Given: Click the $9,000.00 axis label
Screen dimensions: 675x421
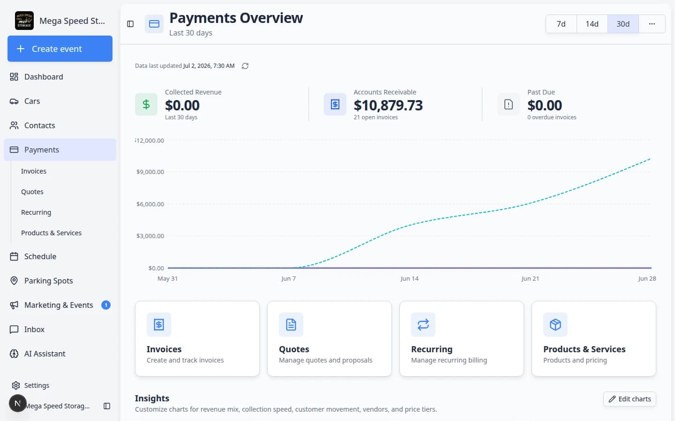Looking at the screenshot, I should [150, 172].
